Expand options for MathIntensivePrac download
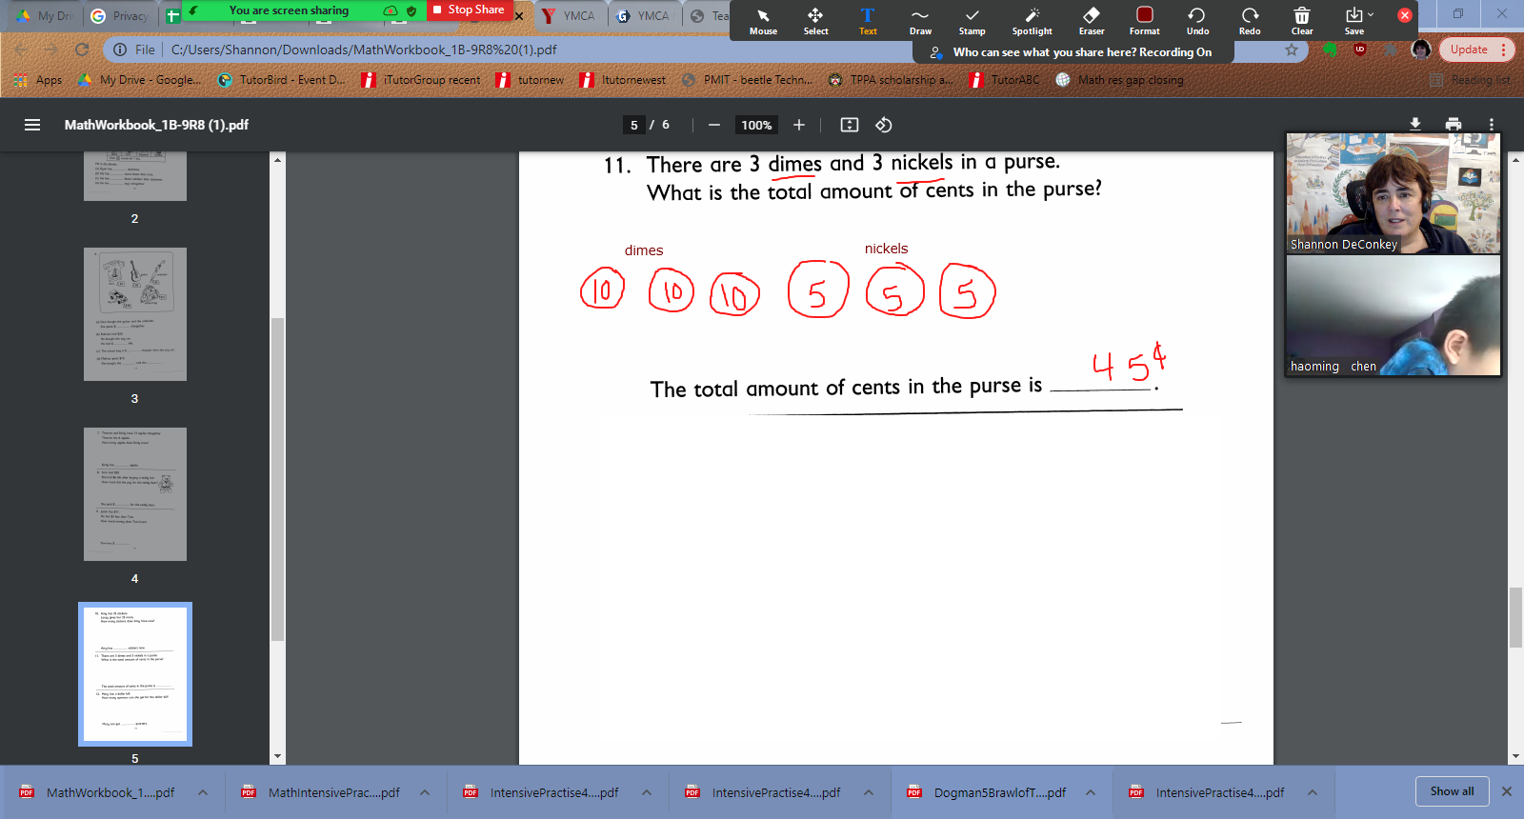 [425, 792]
